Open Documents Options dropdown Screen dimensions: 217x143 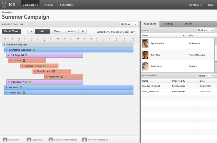206,76
